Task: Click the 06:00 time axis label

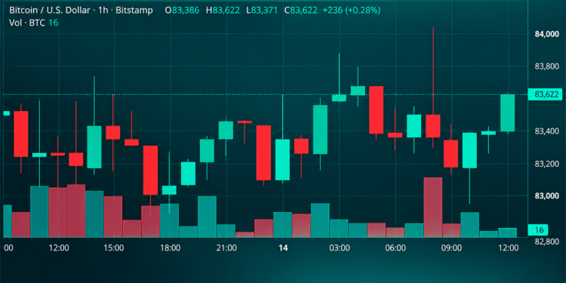Action: pyautogui.click(x=395, y=248)
